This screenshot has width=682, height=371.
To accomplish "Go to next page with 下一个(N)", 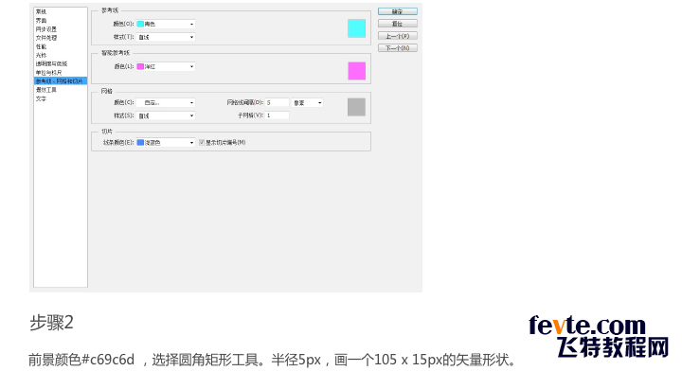I will pos(397,47).
